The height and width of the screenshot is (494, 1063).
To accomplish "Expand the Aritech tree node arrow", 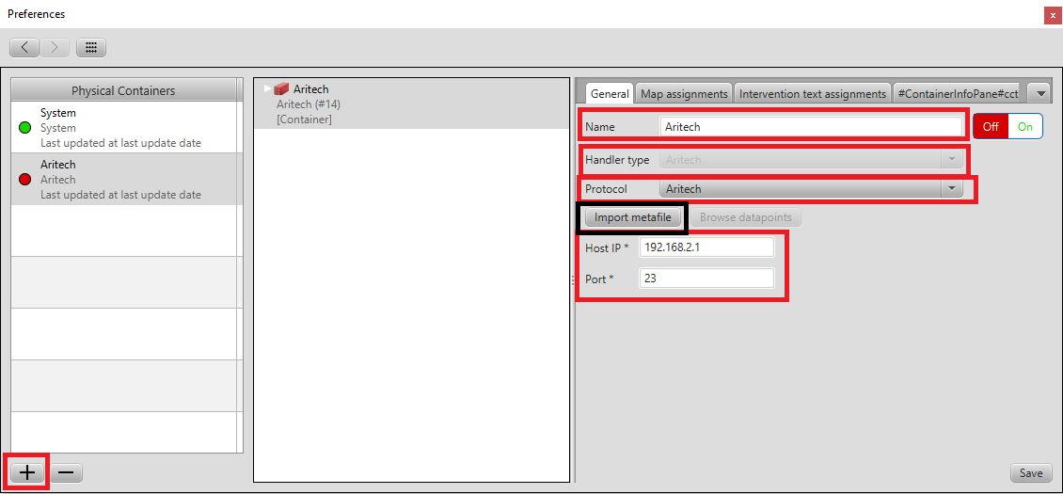I will pyautogui.click(x=267, y=89).
